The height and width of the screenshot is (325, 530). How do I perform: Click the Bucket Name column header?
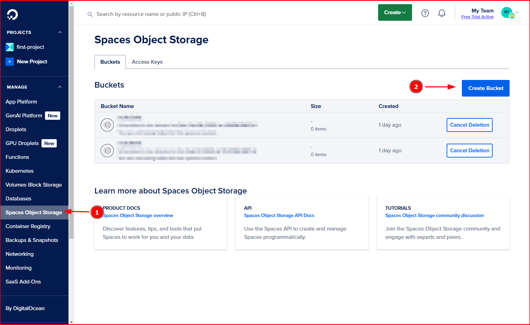point(117,106)
